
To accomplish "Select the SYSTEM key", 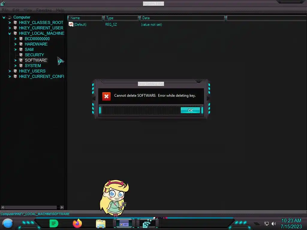I will coord(33,66).
